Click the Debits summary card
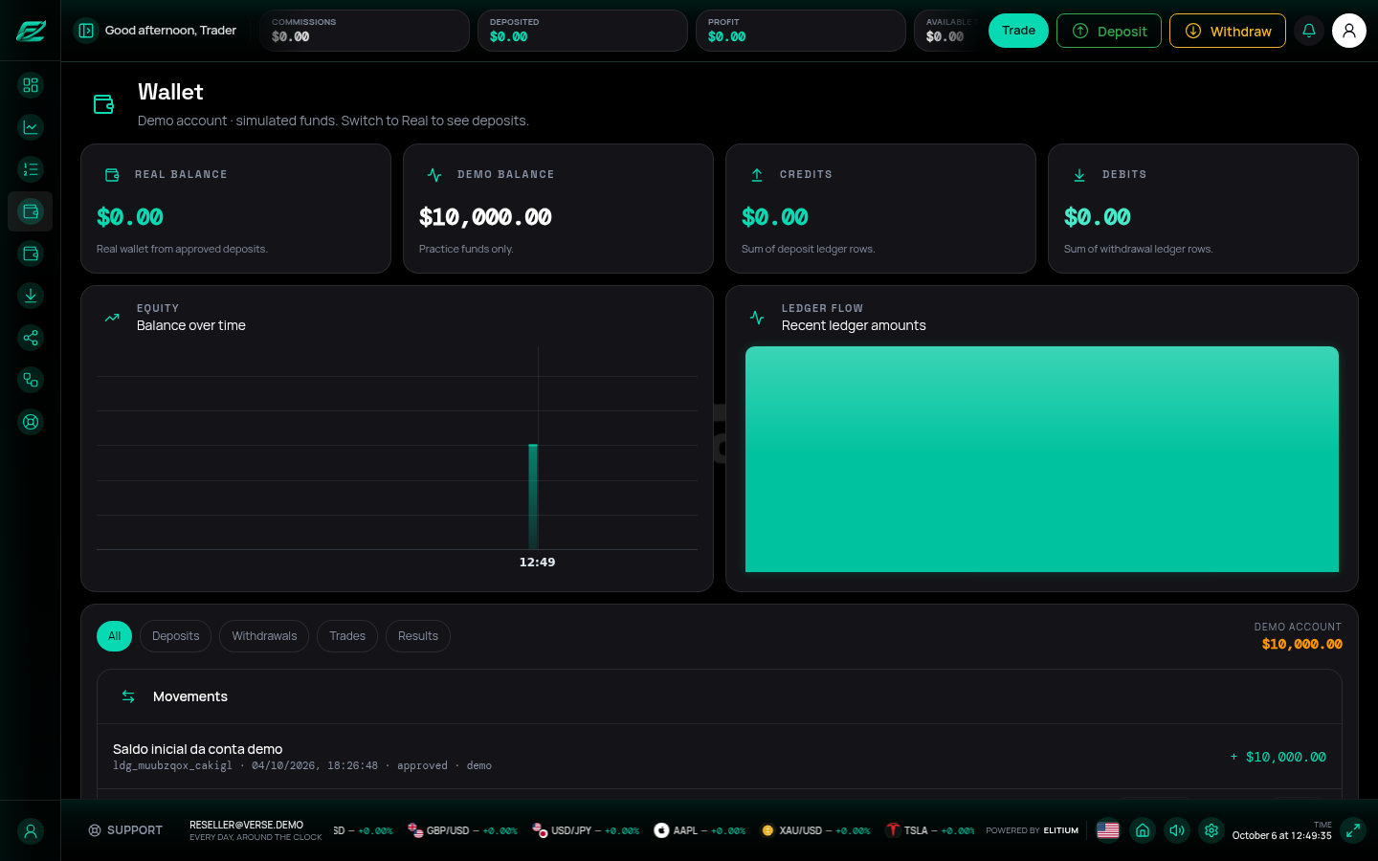The height and width of the screenshot is (861, 1378). point(1203,209)
